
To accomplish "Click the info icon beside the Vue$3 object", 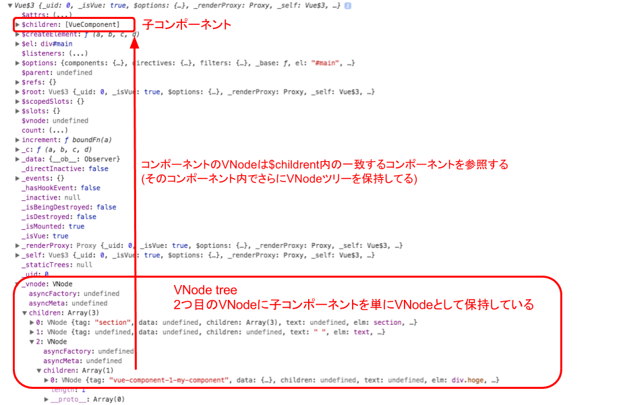I will tap(348, 5).
